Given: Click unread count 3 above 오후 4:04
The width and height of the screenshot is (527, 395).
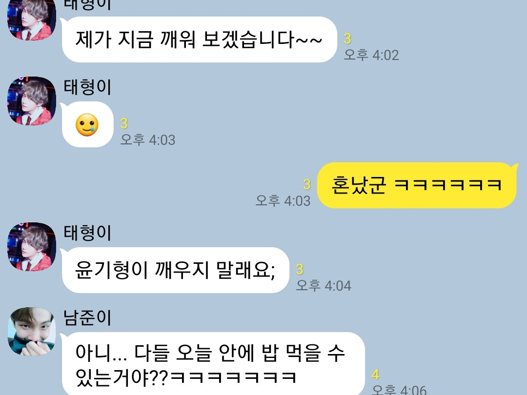Looking at the screenshot, I should click(x=300, y=269).
